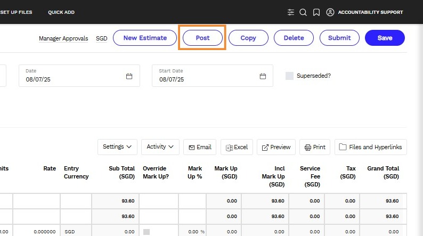This screenshot has height=236, width=423.
Task: Expand the Settings dropdown
Action: [x=117, y=147]
